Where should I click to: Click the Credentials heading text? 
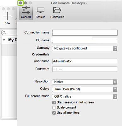[41, 54]
